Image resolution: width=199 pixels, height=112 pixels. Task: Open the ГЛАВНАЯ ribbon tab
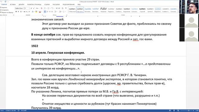4,4
